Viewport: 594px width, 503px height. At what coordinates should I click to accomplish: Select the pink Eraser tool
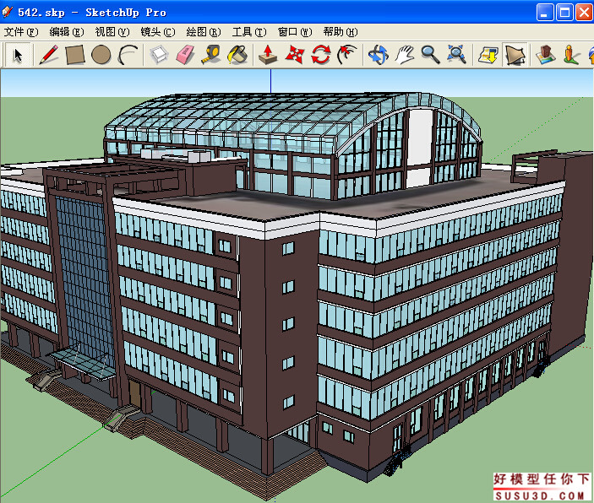coord(185,55)
